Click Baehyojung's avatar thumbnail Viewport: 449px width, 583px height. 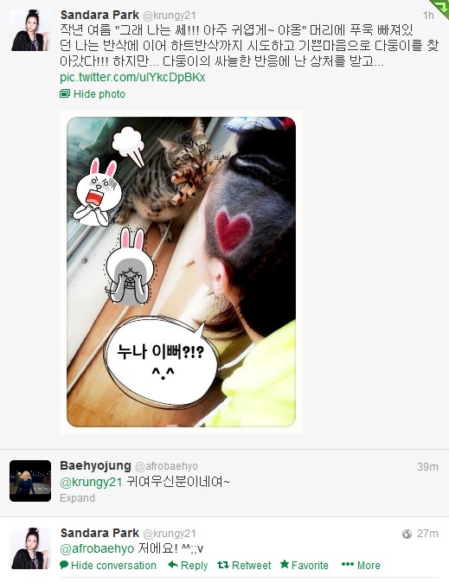click(30, 481)
